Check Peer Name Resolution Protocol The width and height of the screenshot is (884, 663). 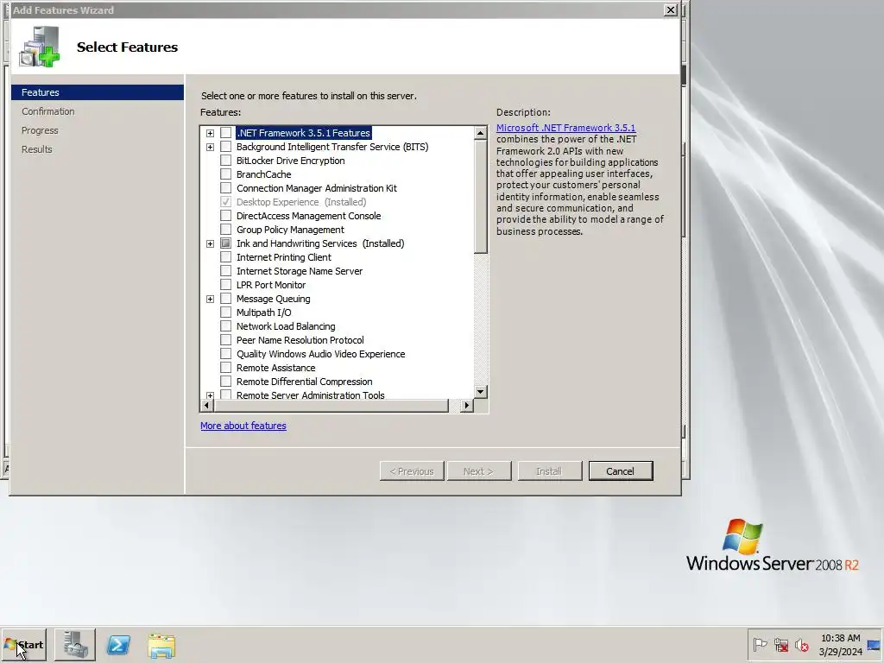(225, 340)
